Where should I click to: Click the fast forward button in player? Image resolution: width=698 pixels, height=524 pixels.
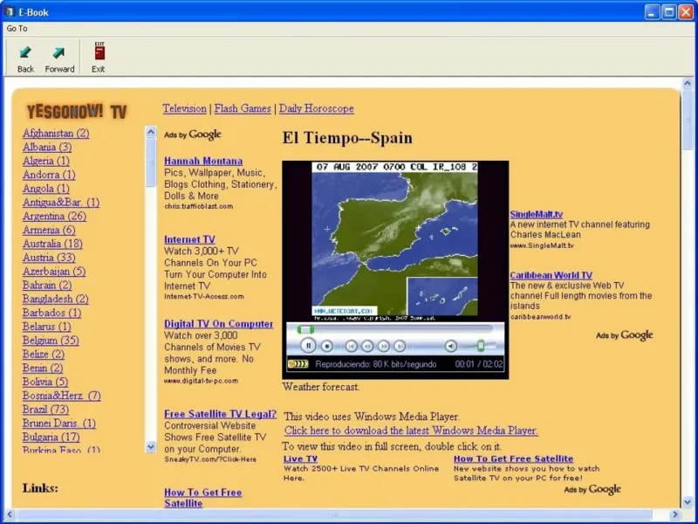[x=384, y=346]
